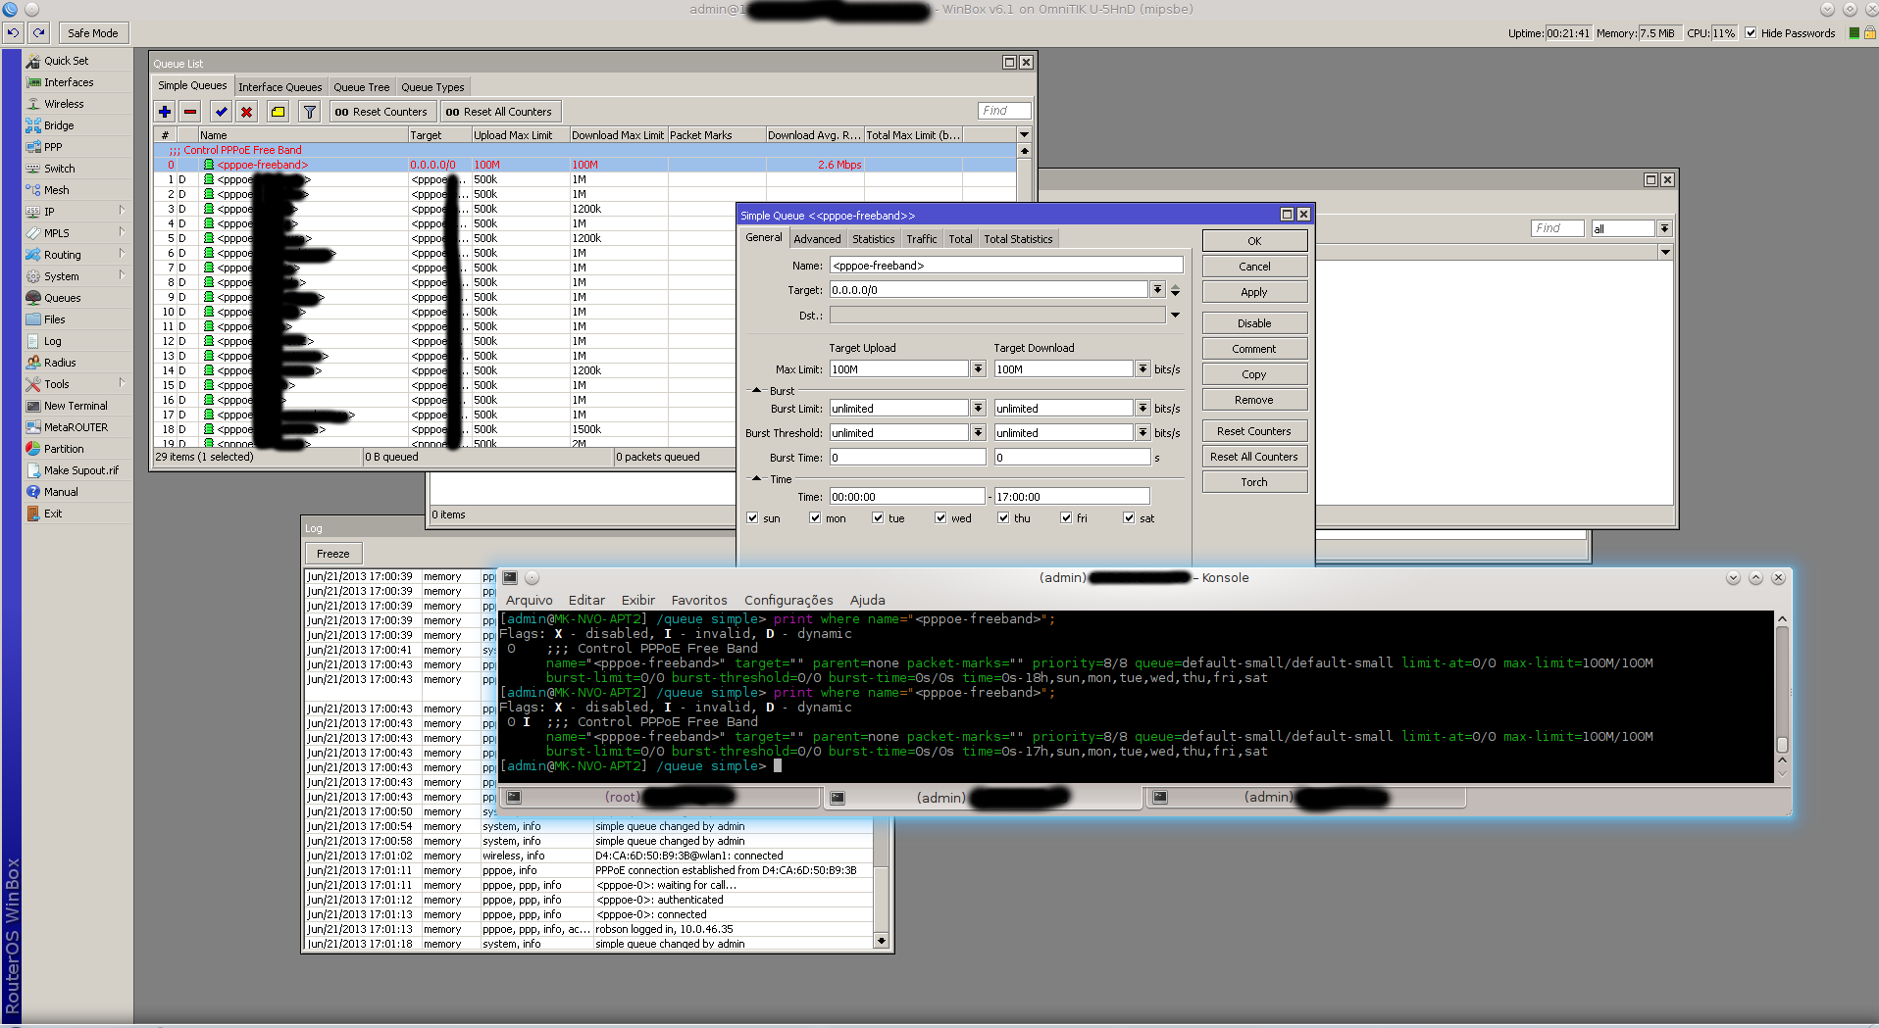Click the yellow Comment note icon
This screenshot has width=1879, height=1028.
pos(279,112)
